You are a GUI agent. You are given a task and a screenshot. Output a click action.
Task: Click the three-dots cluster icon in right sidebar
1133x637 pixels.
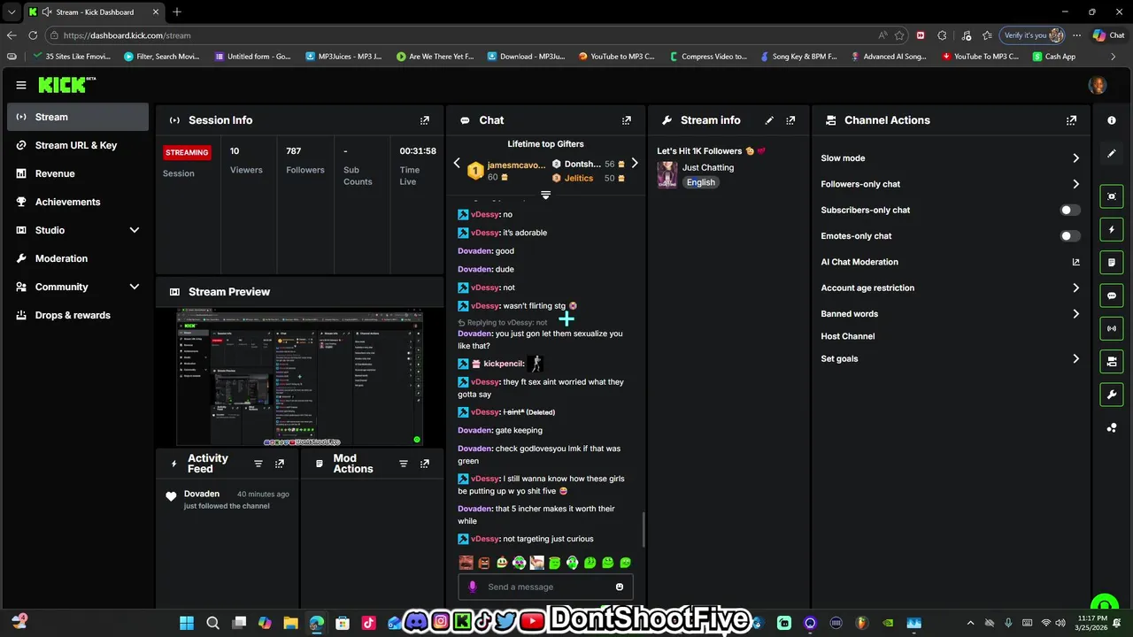[x=1112, y=428]
